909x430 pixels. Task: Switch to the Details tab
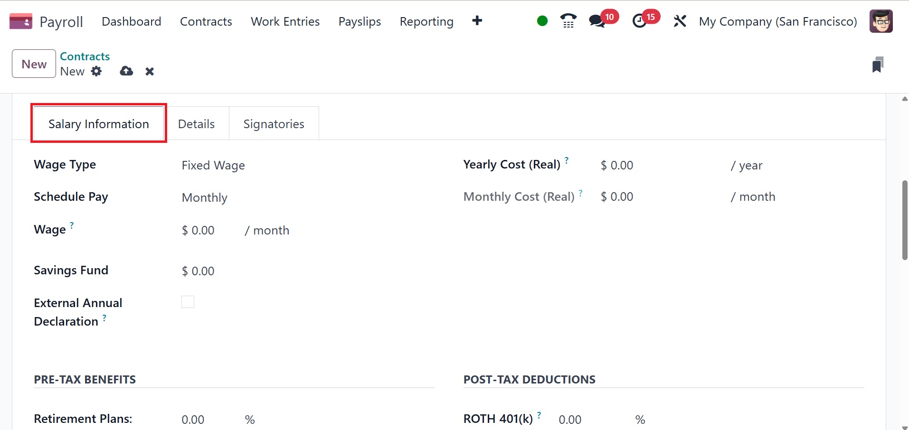196,124
